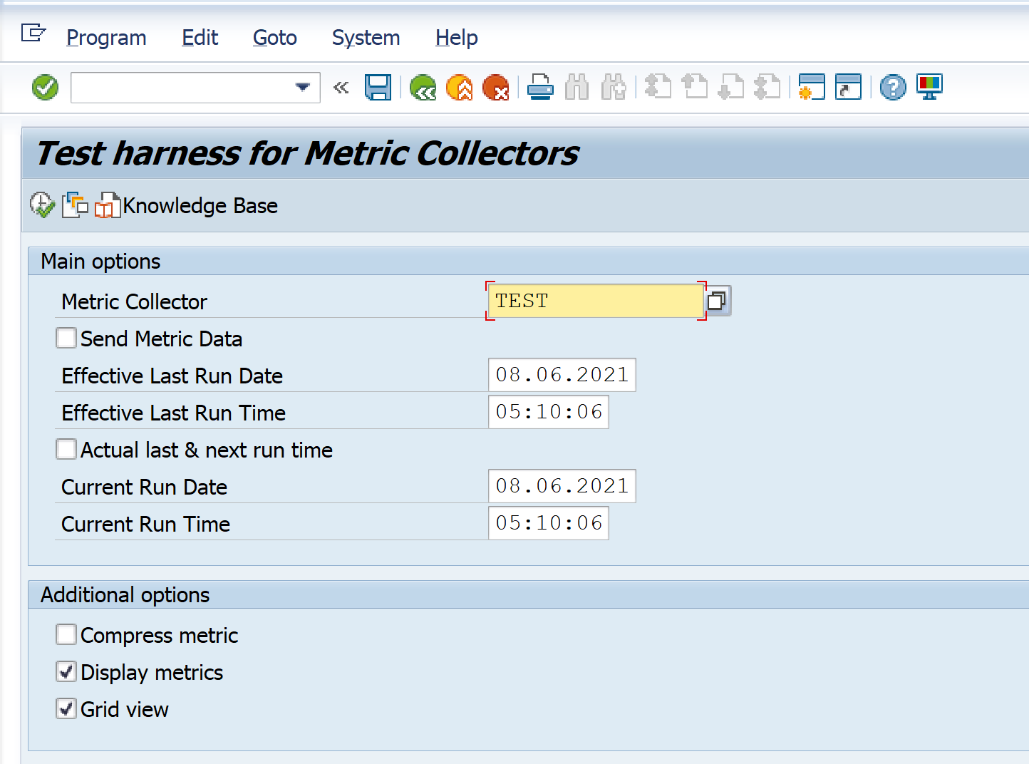
Task: Click the Print icon in toolbar
Action: point(540,88)
